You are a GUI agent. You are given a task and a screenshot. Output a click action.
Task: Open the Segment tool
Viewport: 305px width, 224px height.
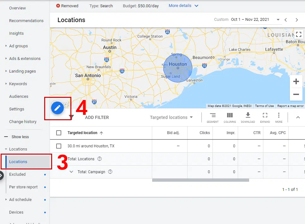click(x=212, y=118)
